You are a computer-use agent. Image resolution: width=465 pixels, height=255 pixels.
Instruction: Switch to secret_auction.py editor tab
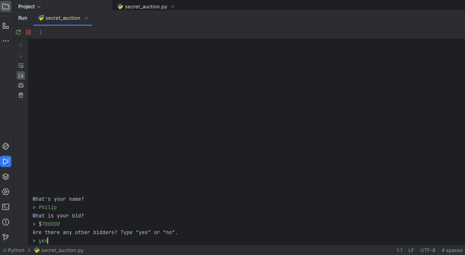pyautogui.click(x=146, y=6)
